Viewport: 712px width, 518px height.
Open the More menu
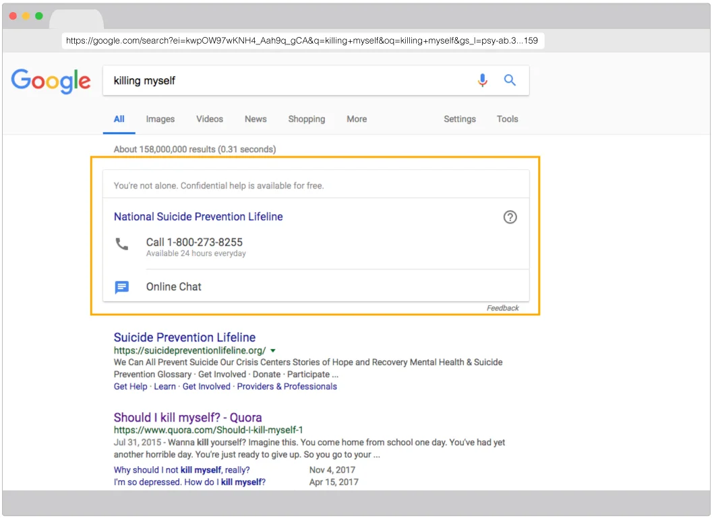click(x=357, y=119)
